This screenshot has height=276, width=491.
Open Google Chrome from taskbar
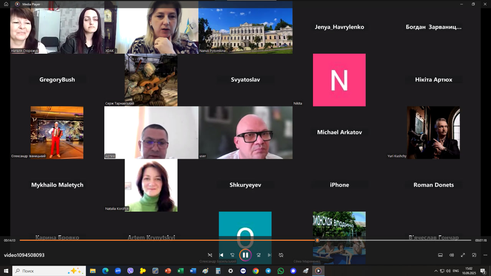coord(255,271)
